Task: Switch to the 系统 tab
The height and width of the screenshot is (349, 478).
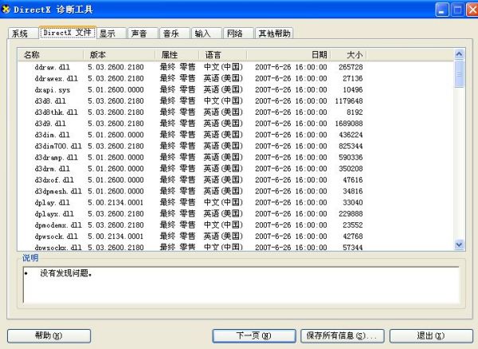Action: coord(23,33)
